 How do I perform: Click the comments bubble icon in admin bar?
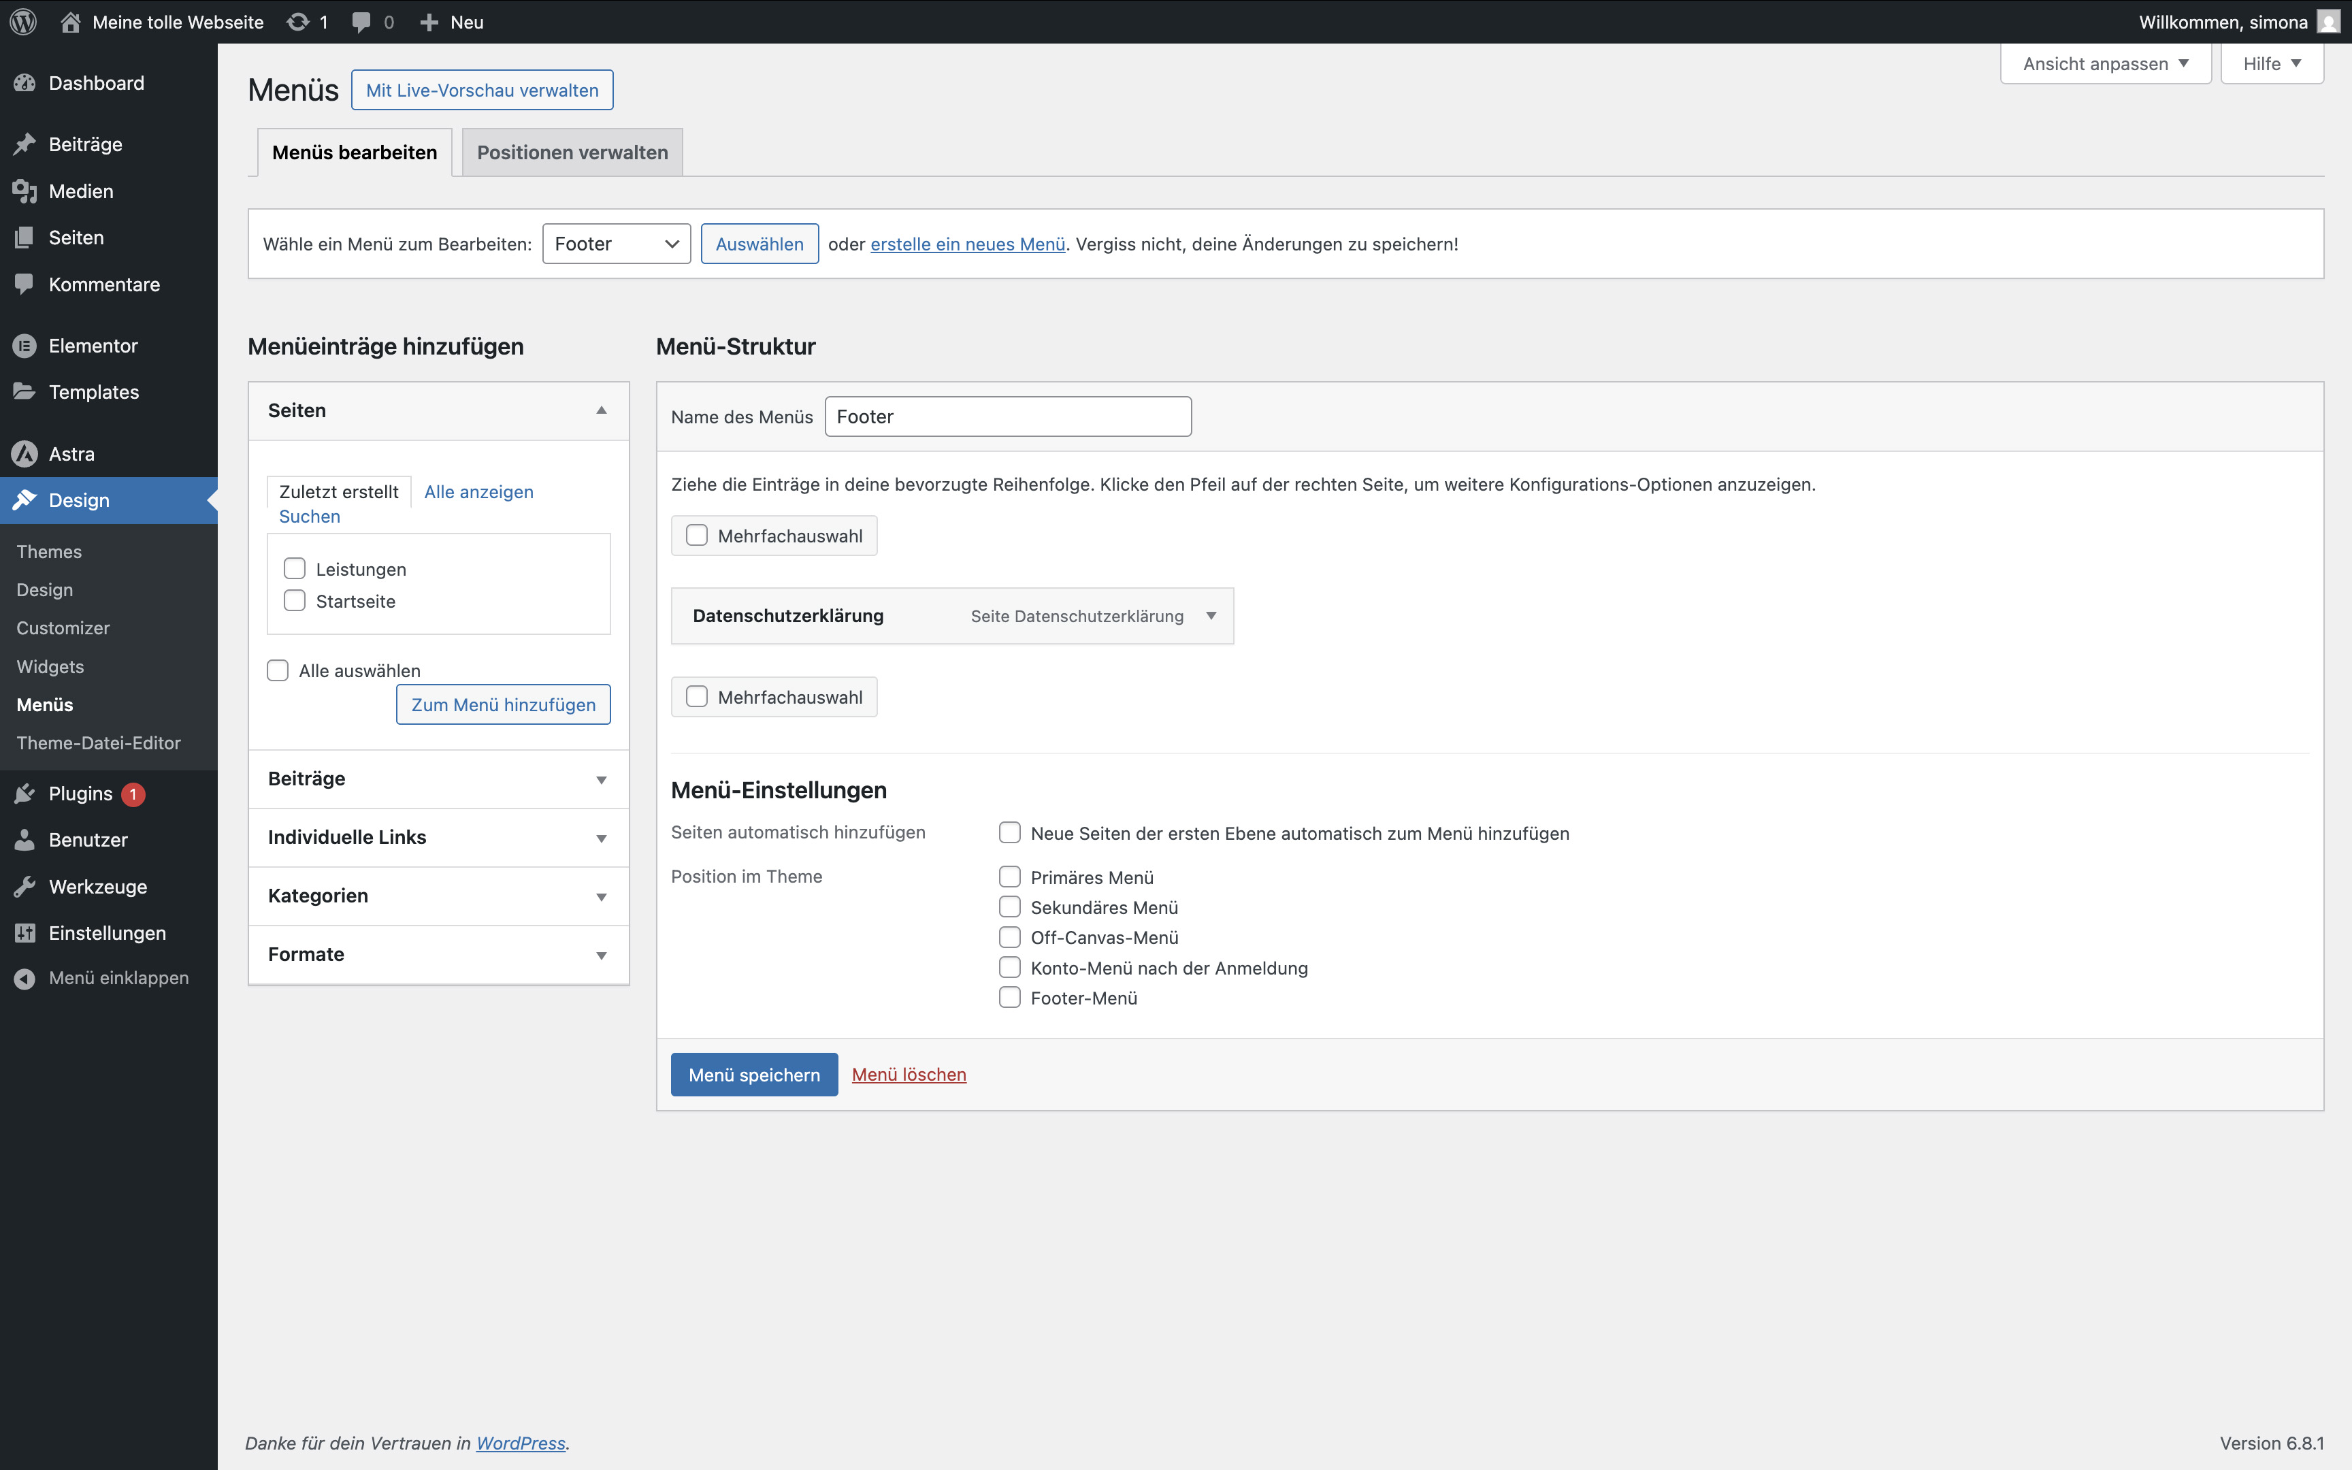(x=361, y=21)
